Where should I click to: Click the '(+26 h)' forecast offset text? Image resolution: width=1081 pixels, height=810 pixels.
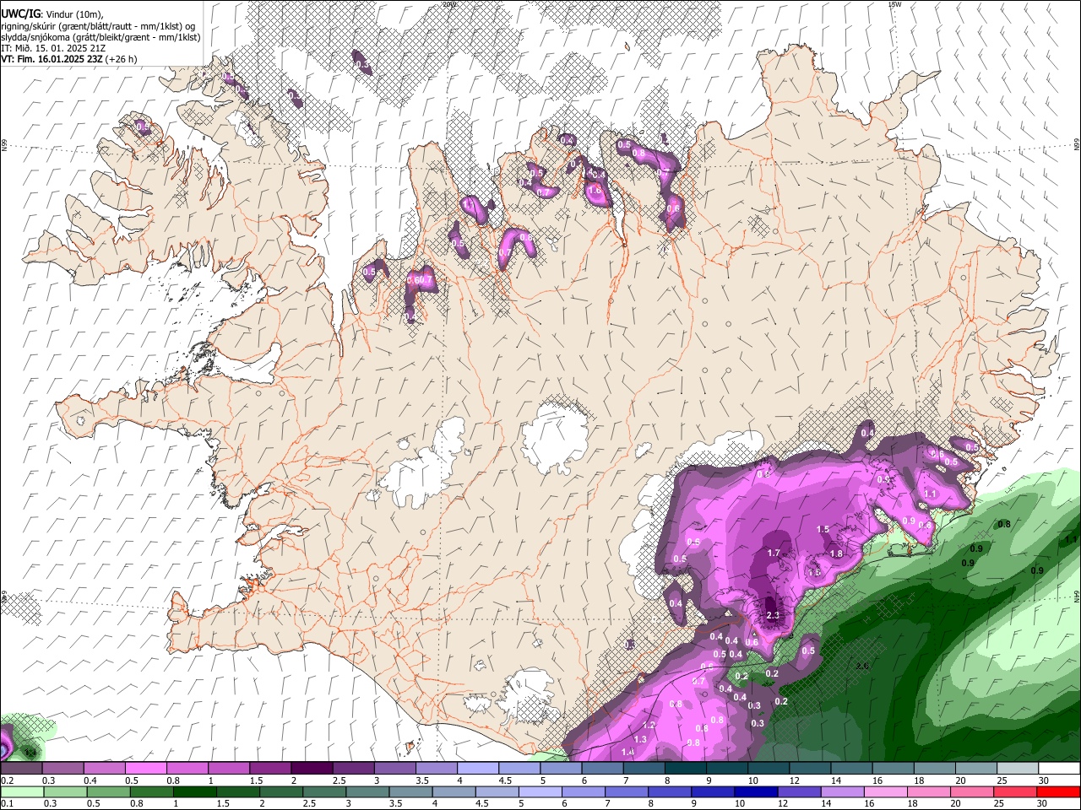tap(121, 59)
